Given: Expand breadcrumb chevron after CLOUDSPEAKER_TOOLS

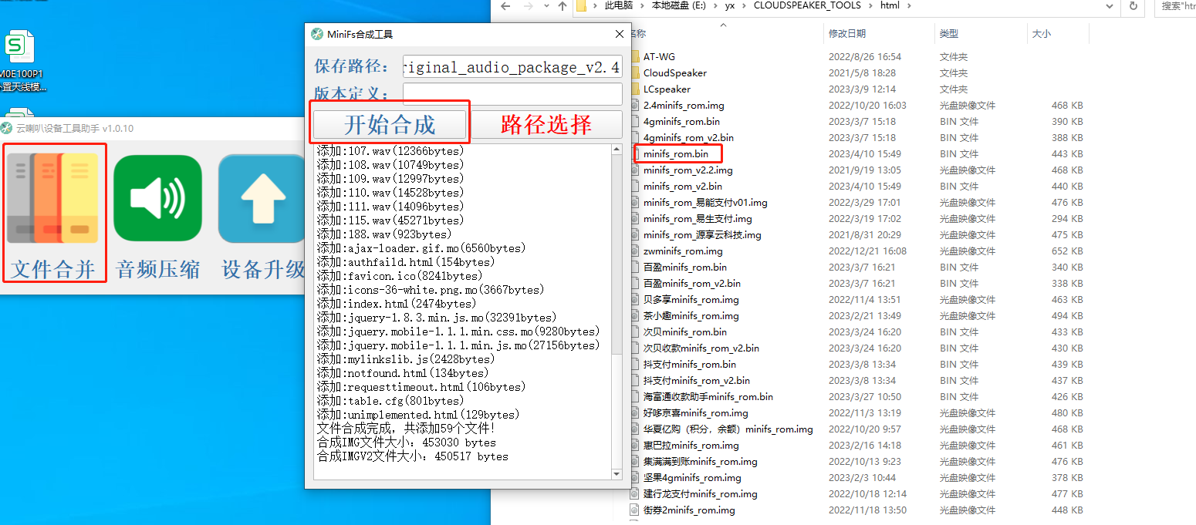Looking at the screenshot, I should click(871, 6).
